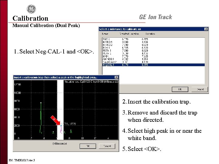Image resolution: width=219 pixels, height=164 pixels.
Task: Close the 'Select a substance to calibrate on' dialog
Action: (206, 29)
